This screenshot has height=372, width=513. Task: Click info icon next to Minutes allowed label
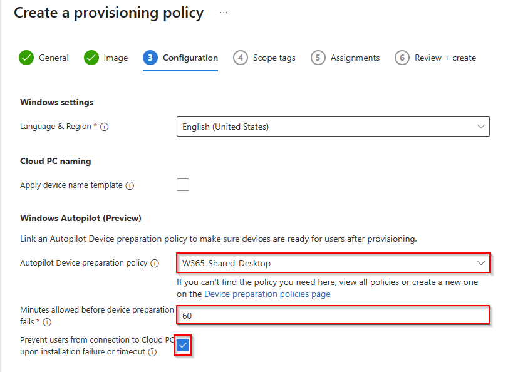click(x=47, y=323)
